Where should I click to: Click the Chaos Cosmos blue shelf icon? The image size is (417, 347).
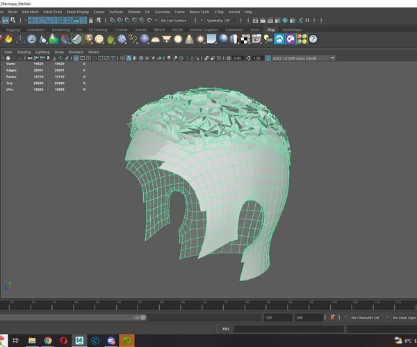[x=279, y=39]
